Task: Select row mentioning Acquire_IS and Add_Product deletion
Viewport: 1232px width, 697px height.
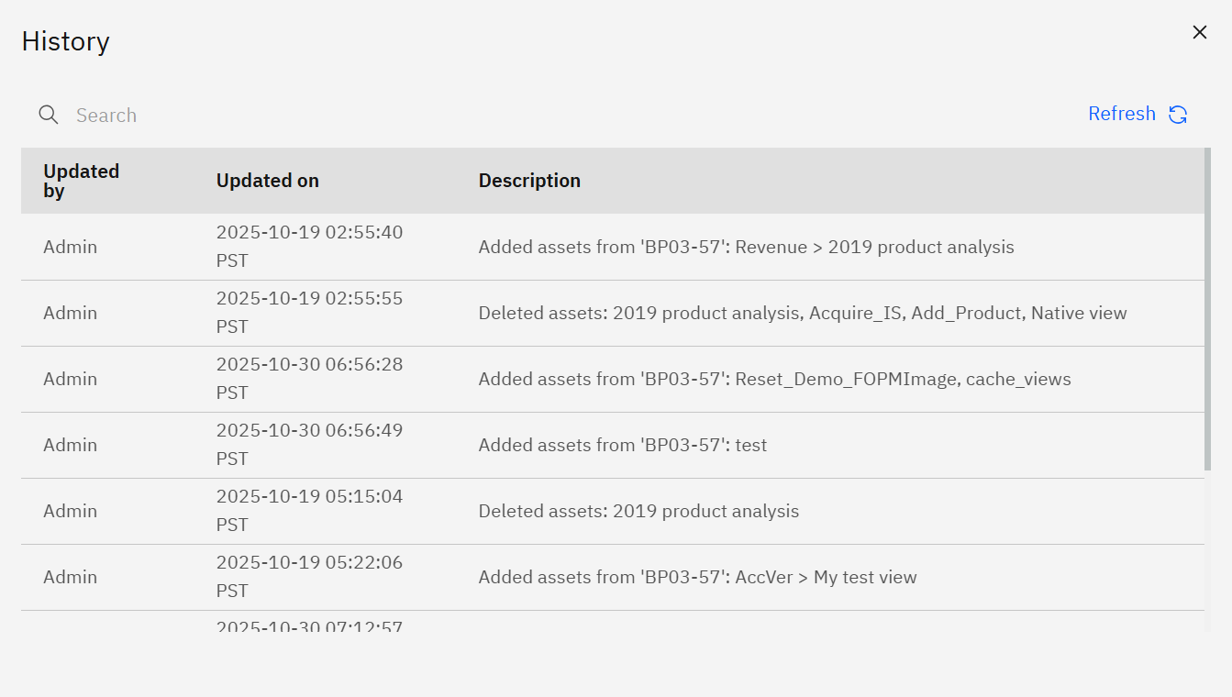Action: tap(802, 313)
